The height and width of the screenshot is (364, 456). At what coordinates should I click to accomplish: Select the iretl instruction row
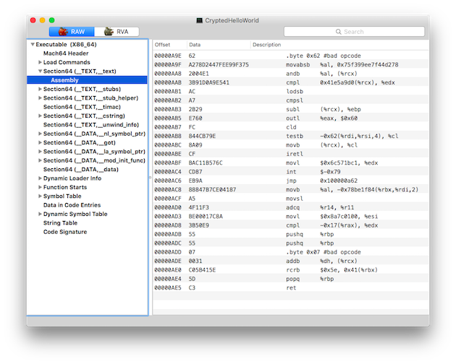click(291, 154)
